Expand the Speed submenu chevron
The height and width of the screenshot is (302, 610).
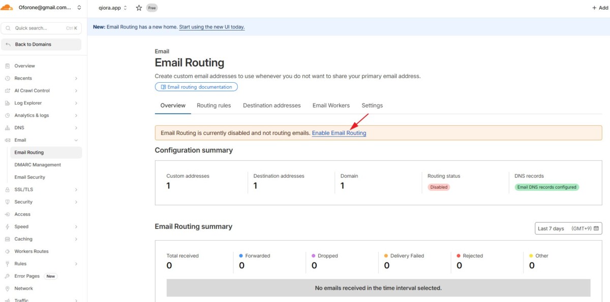pyautogui.click(x=76, y=226)
